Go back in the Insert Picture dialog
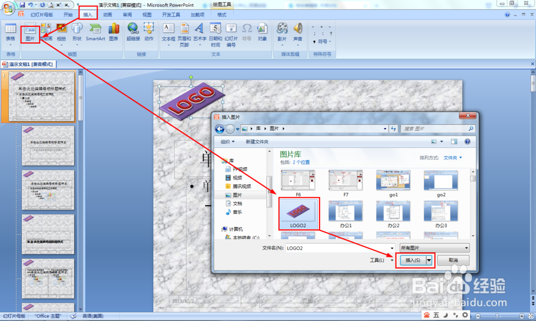536x321 pixels. [220, 129]
